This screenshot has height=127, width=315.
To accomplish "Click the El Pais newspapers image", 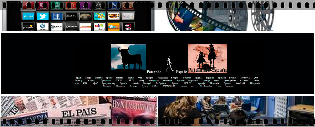I will pyautogui.click(x=79, y=110).
